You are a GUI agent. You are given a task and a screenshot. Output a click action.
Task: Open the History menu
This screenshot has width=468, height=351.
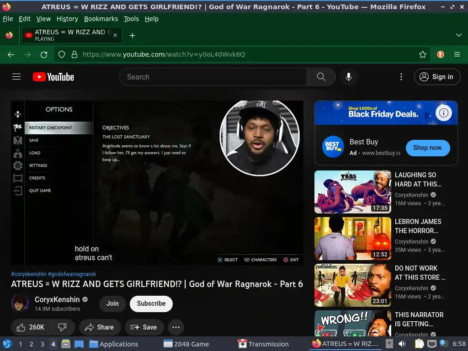click(x=67, y=19)
